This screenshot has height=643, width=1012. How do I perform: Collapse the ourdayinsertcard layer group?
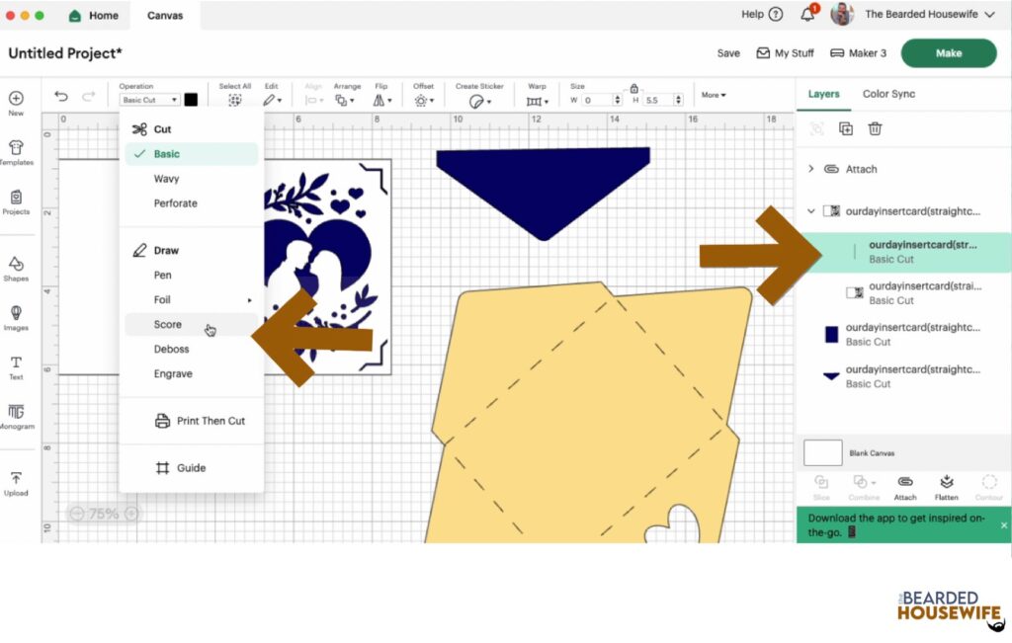click(x=811, y=210)
